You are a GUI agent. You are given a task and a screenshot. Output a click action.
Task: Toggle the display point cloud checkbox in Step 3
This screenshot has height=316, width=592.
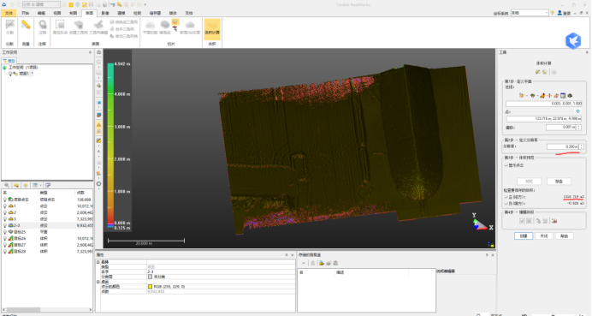(x=506, y=165)
